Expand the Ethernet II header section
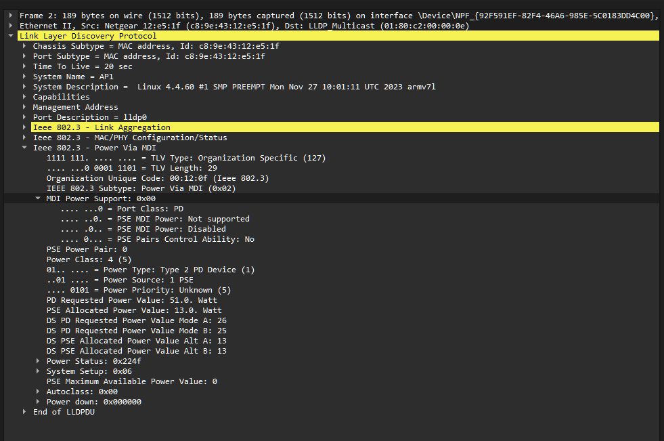Viewport: 664px width, 441px height. (x=12, y=26)
